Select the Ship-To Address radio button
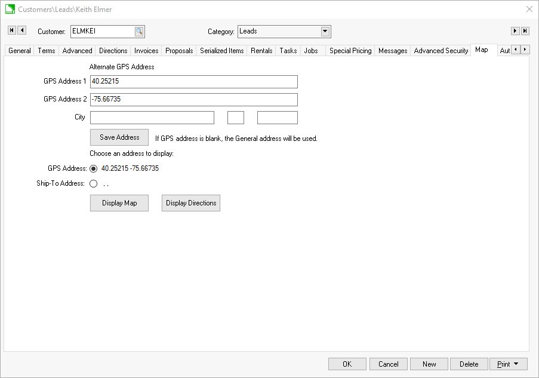The width and height of the screenshot is (539, 378). click(94, 184)
